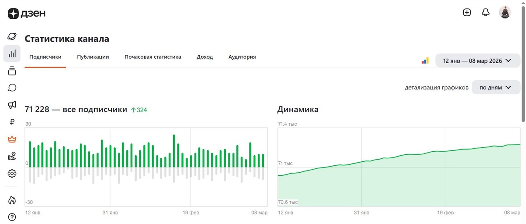This screenshot has height=224, width=526.
Task: Click the 70.6 тыс axis label
Action: click(288, 202)
